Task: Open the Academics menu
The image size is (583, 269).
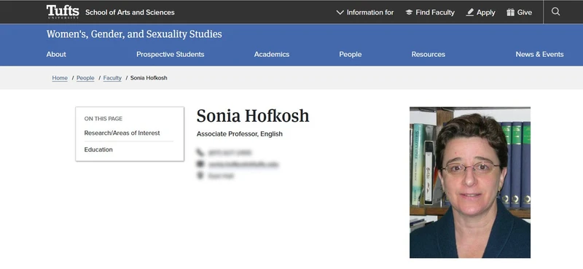Action: (272, 55)
